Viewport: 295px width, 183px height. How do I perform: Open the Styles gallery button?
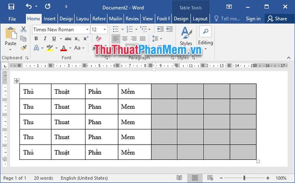click(186, 36)
